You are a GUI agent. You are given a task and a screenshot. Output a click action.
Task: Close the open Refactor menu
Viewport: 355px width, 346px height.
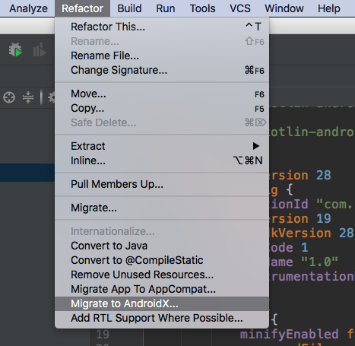click(x=82, y=8)
